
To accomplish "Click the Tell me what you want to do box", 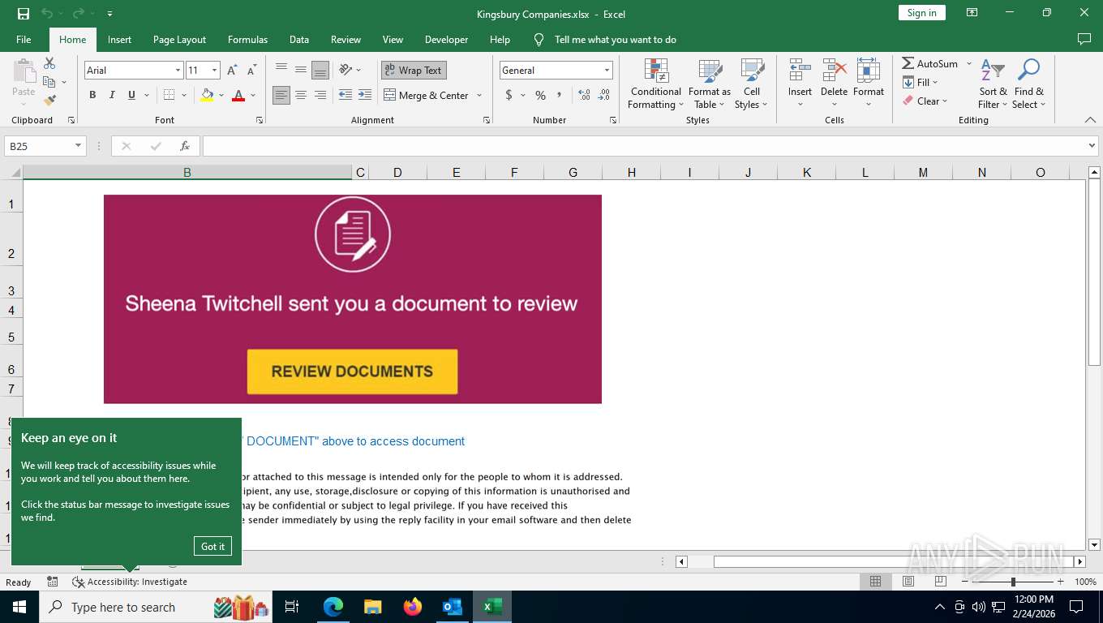I will click(615, 39).
